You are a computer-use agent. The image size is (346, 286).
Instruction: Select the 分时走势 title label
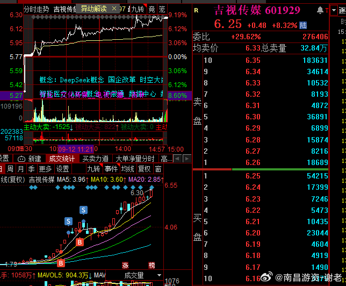pyautogui.click(x=37, y=9)
